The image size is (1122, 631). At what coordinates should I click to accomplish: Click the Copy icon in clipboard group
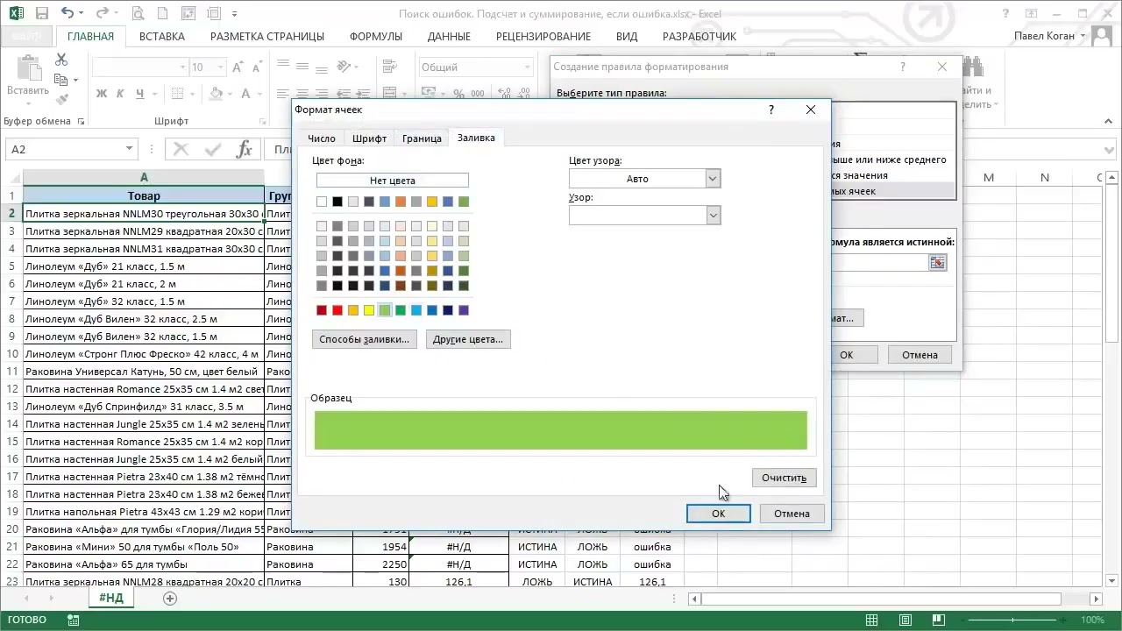tap(61, 80)
